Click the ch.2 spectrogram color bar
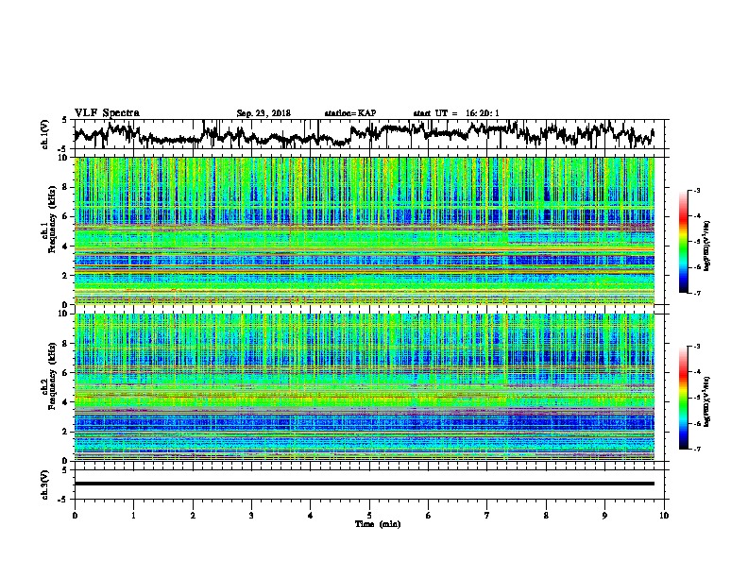 (684, 398)
